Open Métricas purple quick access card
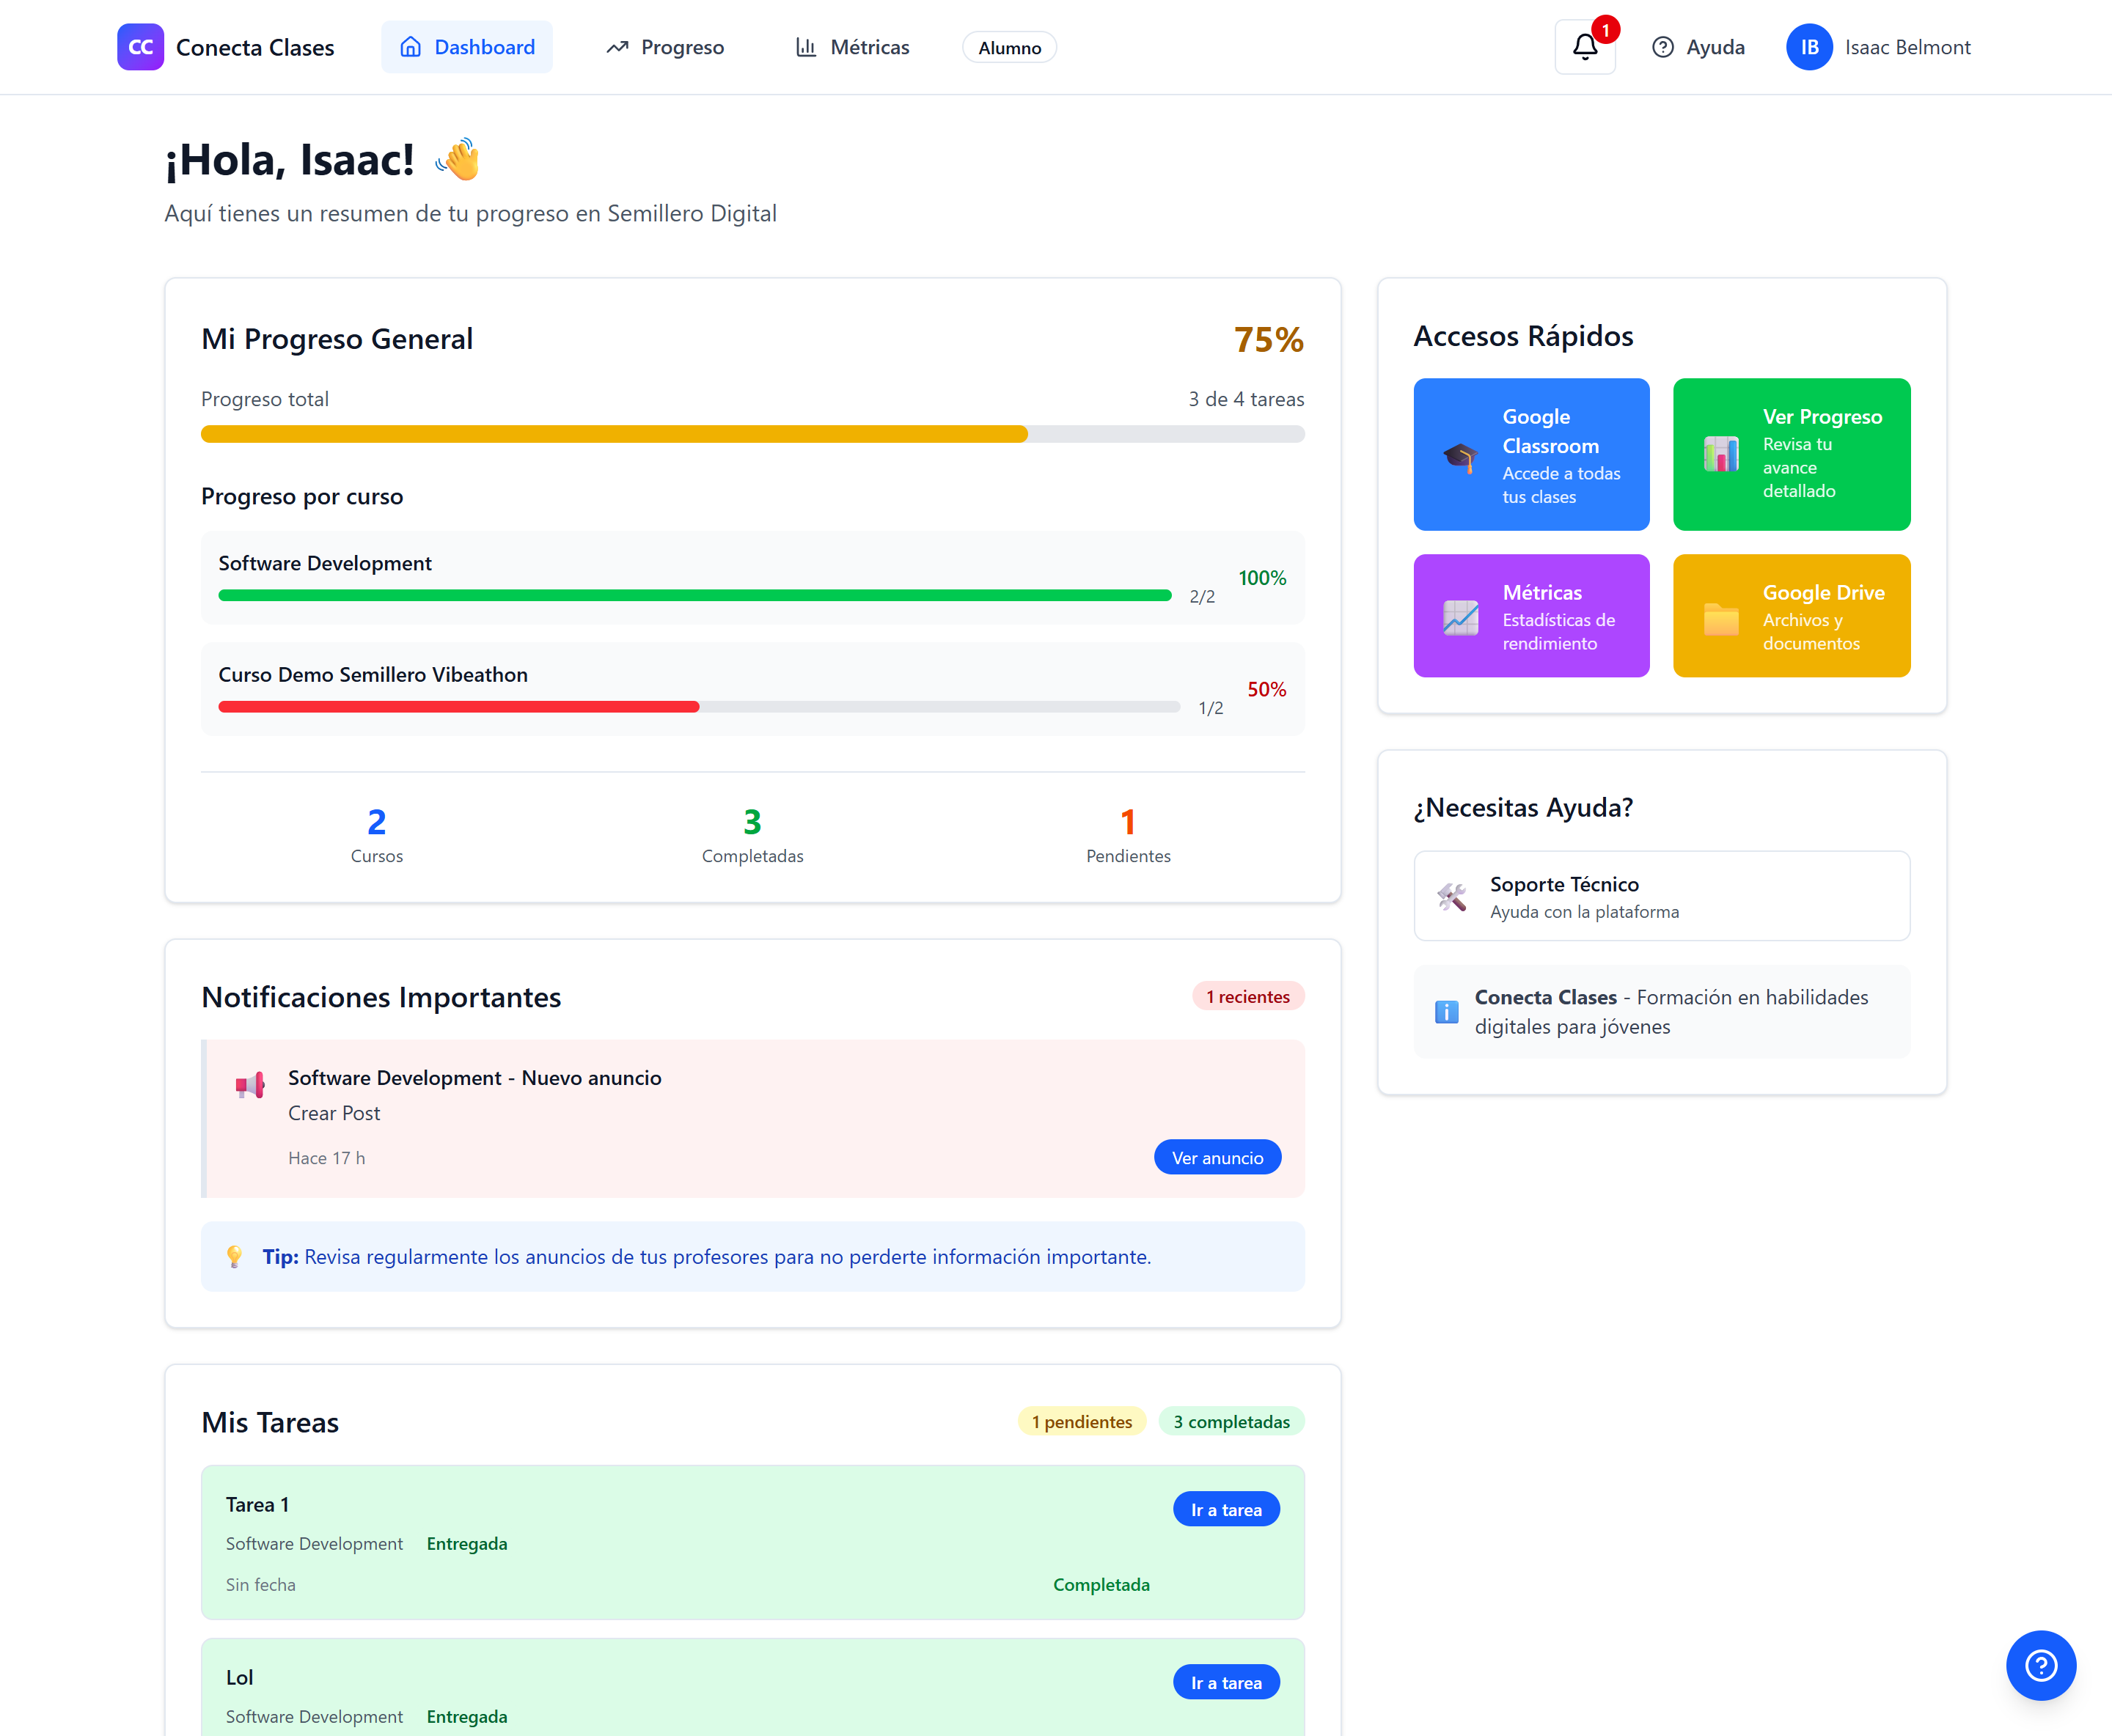Viewport: 2112px width, 1736px height. coord(1530,616)
